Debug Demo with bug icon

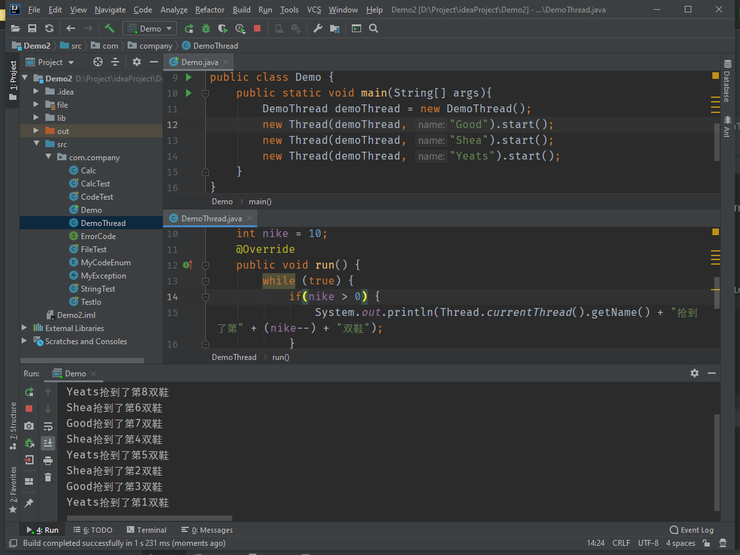[206, 29]
